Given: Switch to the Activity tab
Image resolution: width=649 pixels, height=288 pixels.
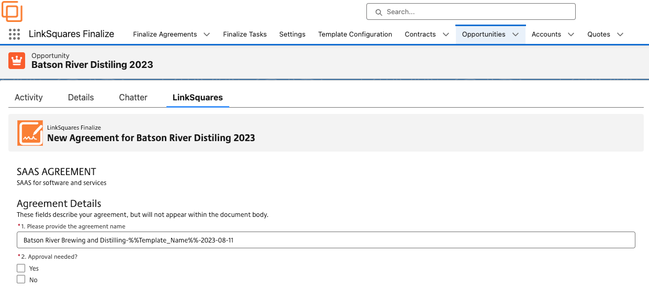Looking at the screenshot, I should (x=29, y=97).
